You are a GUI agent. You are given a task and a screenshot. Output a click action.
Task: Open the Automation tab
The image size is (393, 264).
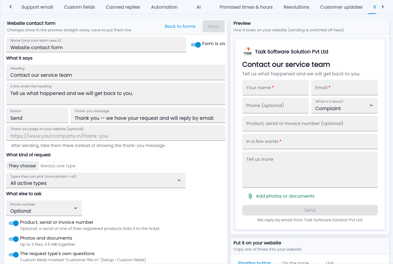pyautogui.click(x=164, y=7)
